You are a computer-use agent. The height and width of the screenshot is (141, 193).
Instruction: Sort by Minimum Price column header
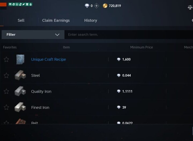pyautogui.click(x=142, y=47)
